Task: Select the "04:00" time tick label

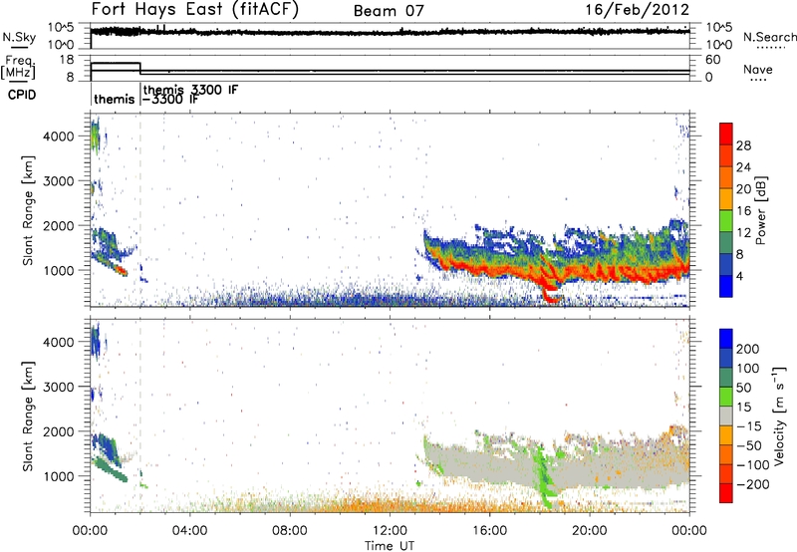Action: tap(189, 531)
